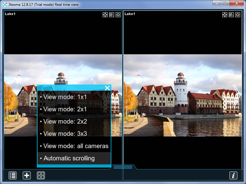Select View mode: 1x1

click(74, 97)
